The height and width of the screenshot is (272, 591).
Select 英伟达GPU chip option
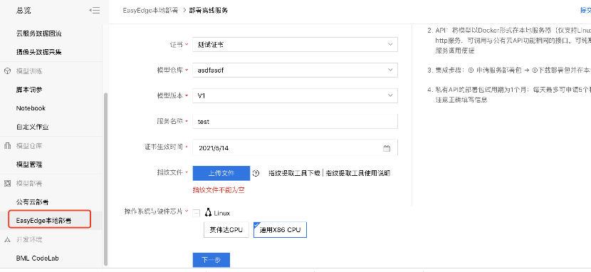[226, 230]
